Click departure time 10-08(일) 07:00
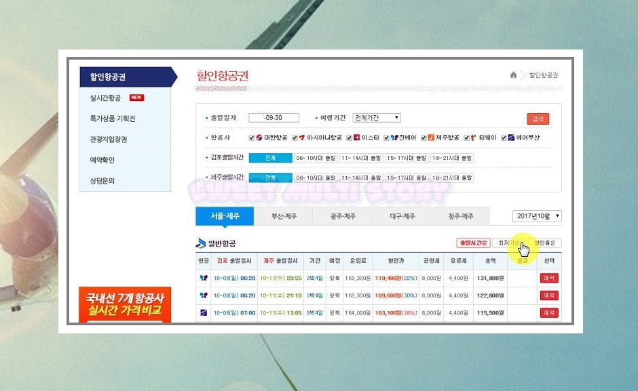 point(234,313)
